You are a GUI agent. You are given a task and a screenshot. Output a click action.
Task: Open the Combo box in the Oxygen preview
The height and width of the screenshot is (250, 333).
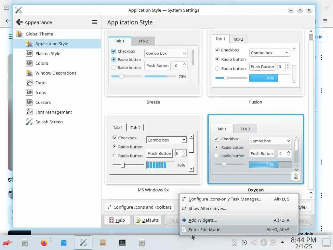point(270,141)
